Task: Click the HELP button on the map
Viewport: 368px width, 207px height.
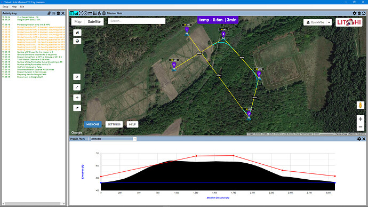Action: click(132, 124)
